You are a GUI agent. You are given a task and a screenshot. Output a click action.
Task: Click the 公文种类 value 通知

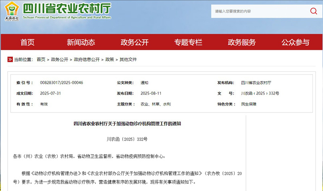click(145, 83)
